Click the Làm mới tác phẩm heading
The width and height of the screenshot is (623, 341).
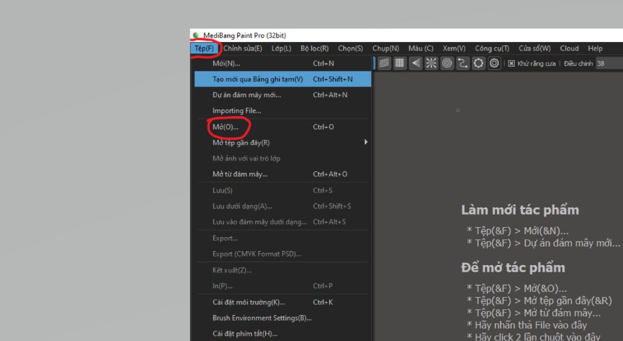(520, 210)
